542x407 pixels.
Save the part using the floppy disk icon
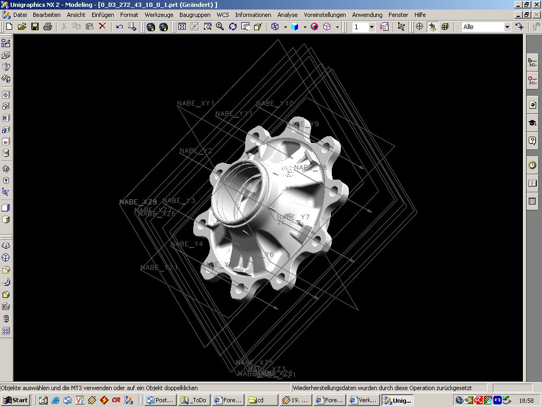click(x=35, y=26)
